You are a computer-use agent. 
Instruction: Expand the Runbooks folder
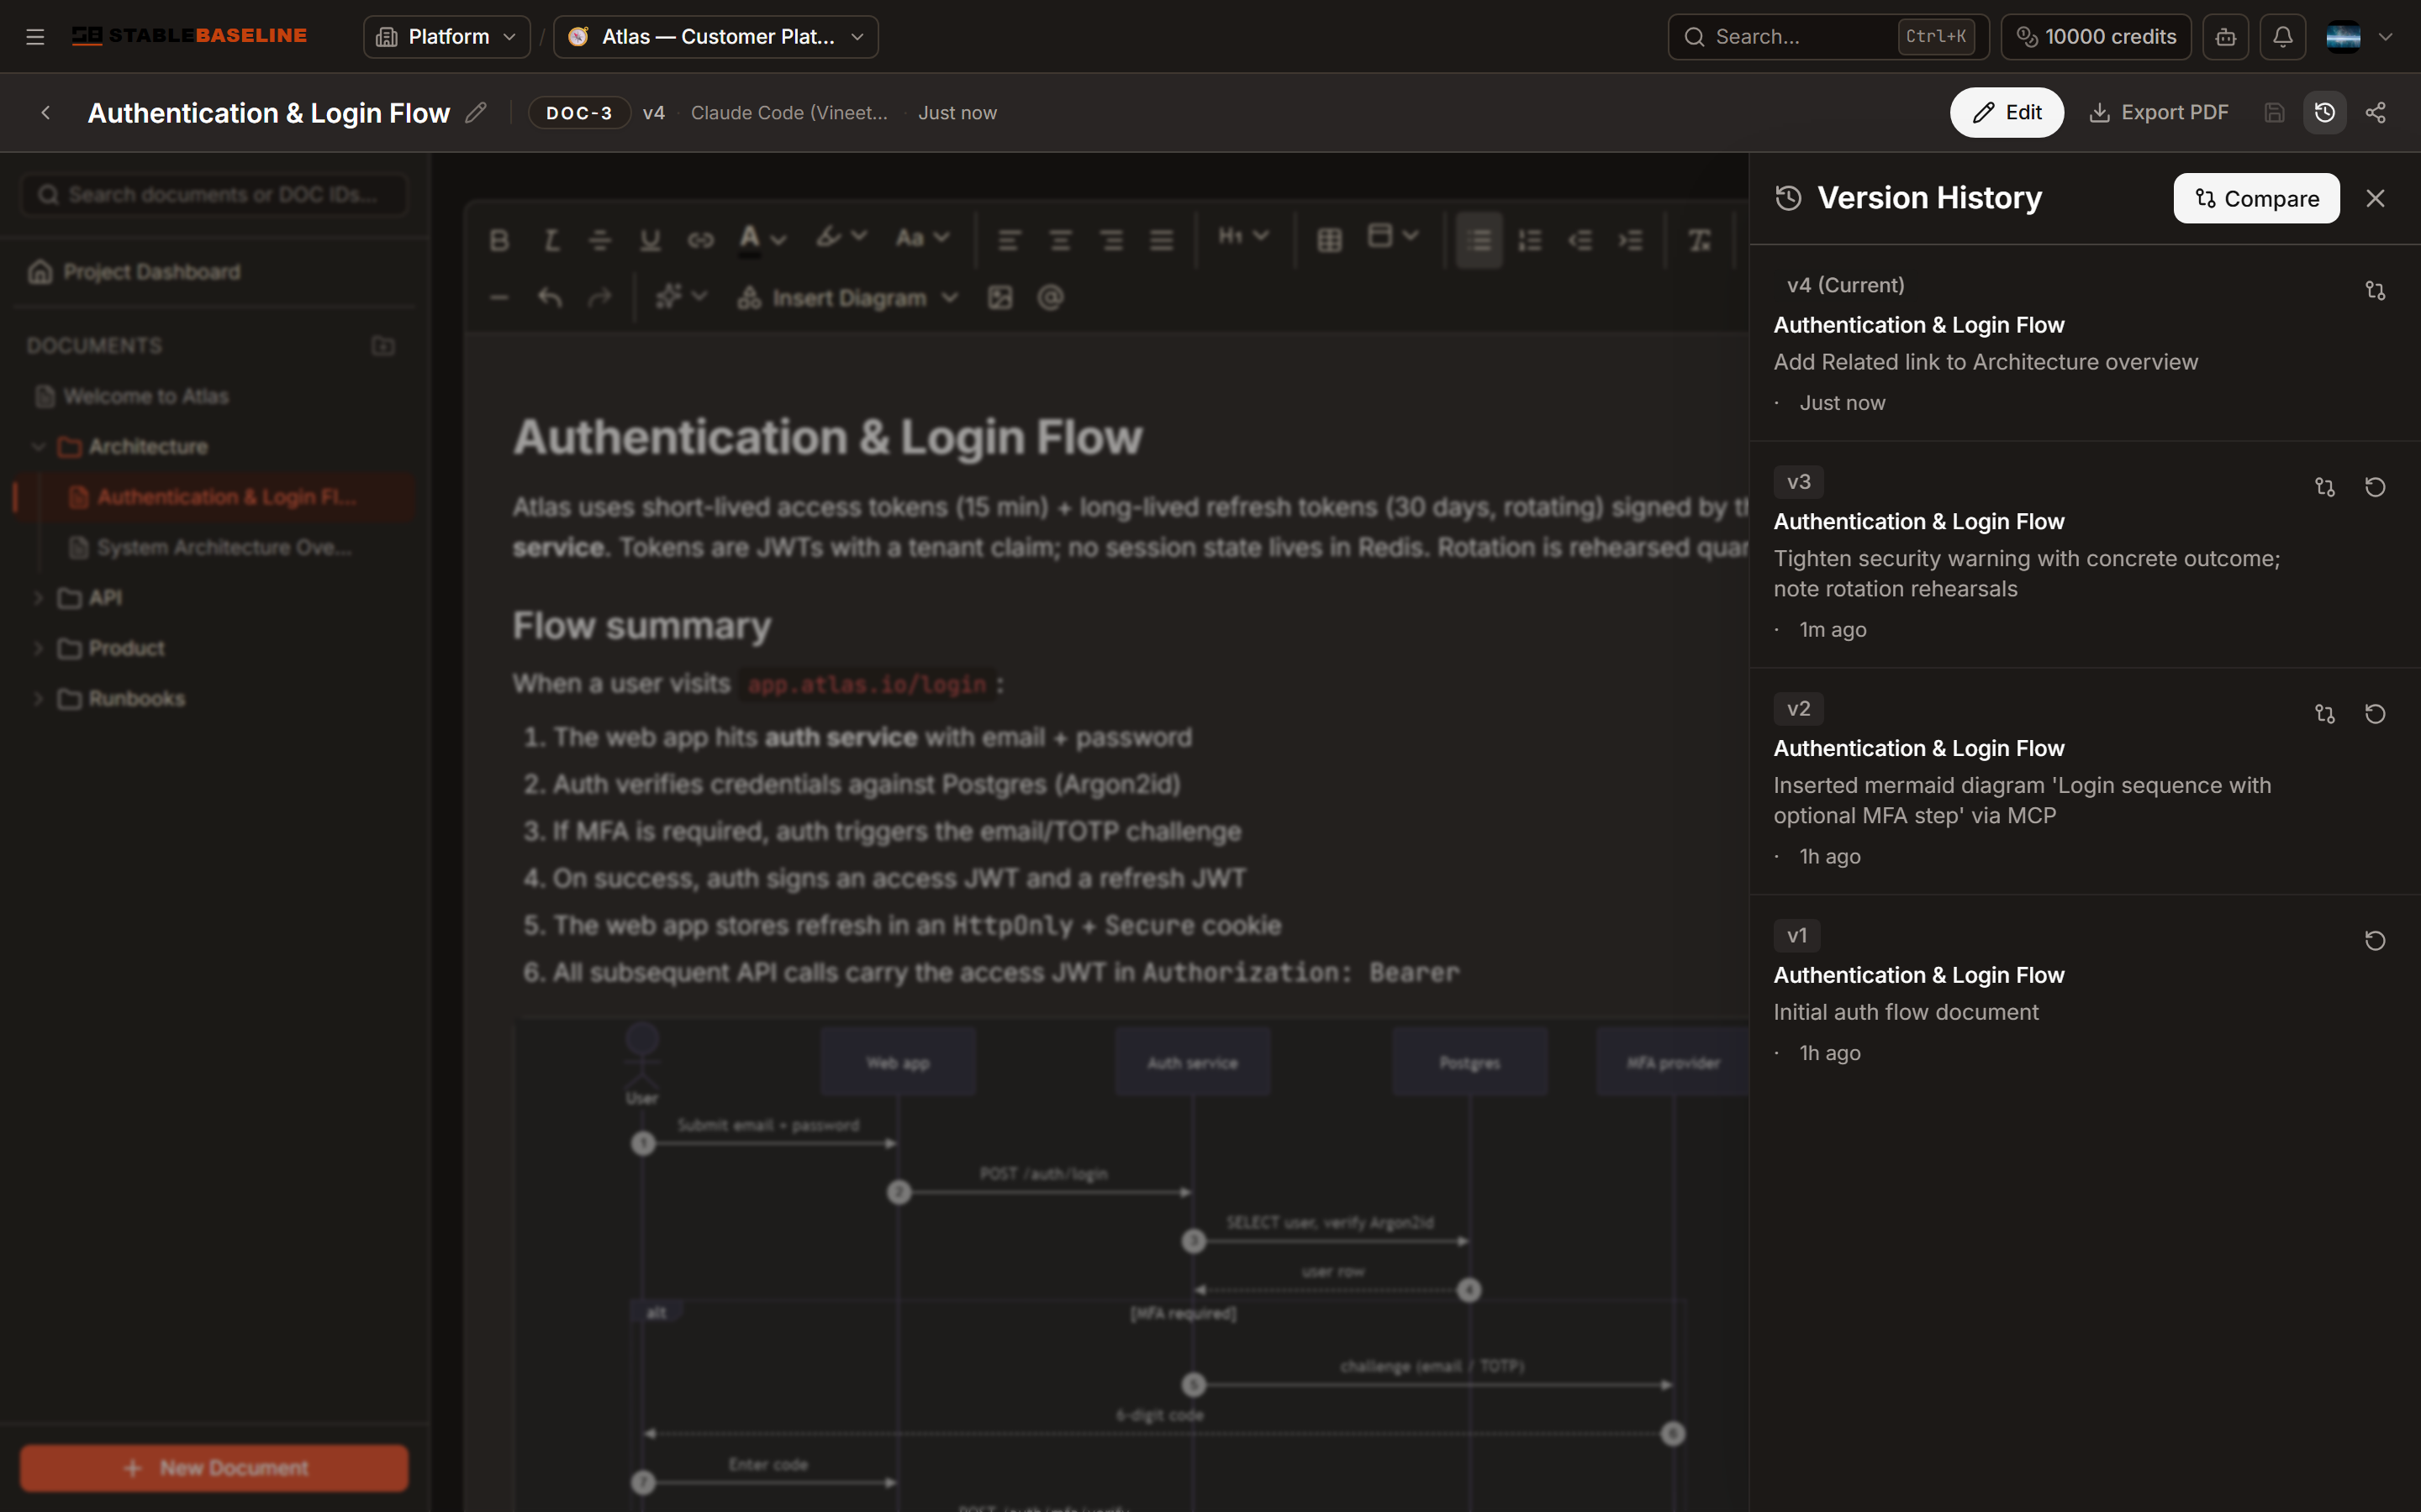(x=39, y=699)
